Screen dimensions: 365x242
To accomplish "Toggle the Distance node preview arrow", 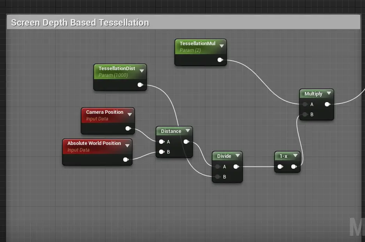I will tap(188, 131).
